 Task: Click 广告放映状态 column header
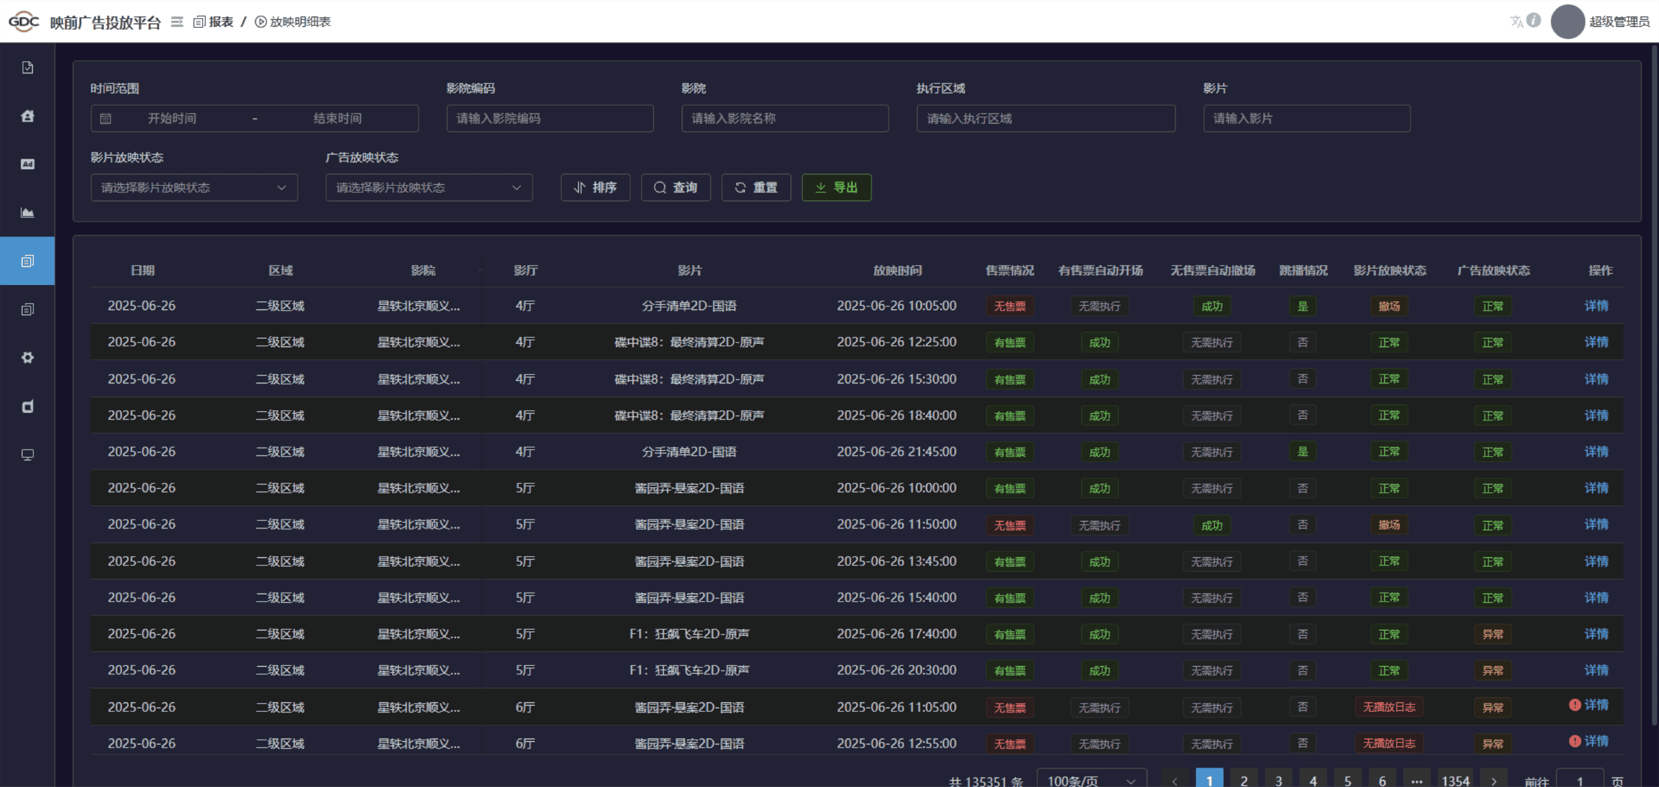coord(1493,271)
